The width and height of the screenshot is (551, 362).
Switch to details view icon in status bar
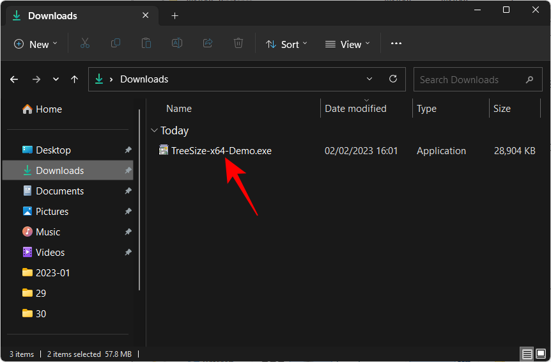point(527,354)
